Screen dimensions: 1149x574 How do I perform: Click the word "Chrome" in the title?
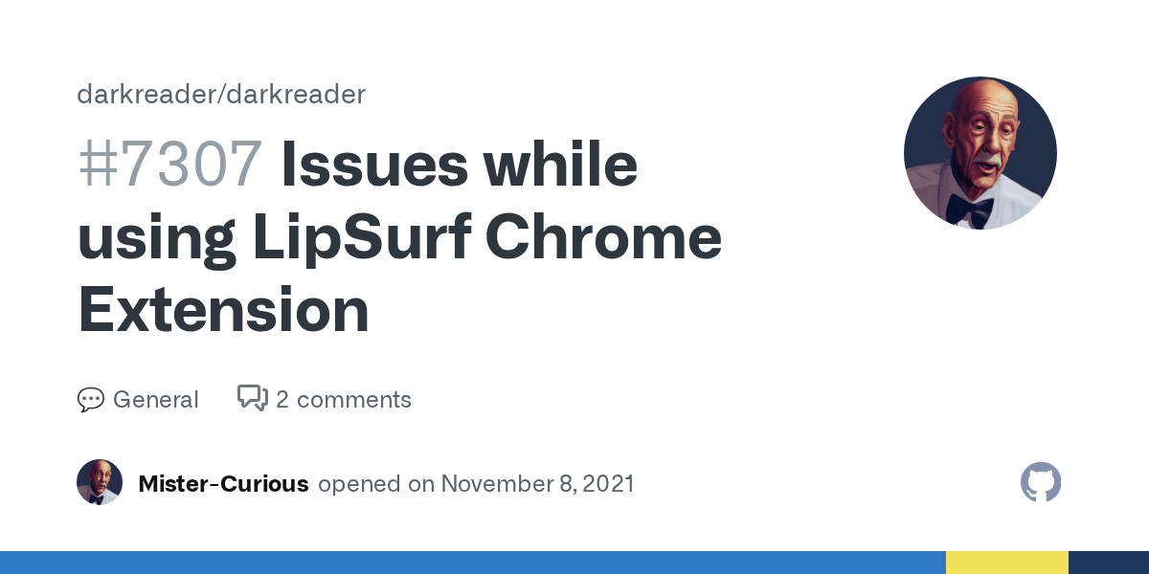[x=603, y=237]
